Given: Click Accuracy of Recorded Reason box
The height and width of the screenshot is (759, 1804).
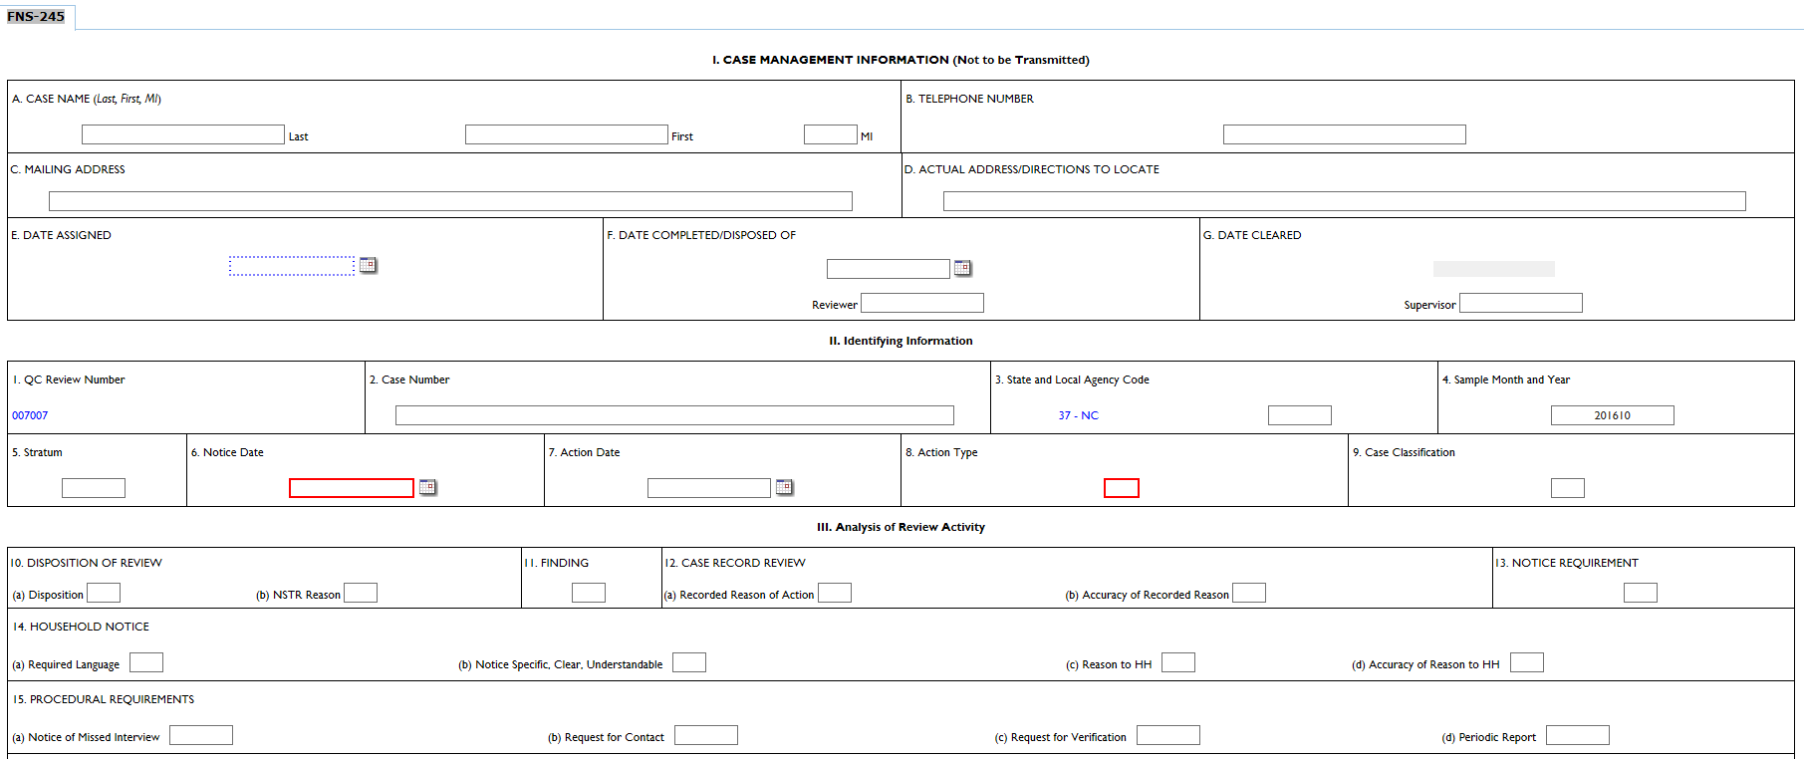Looking at the screenshot, I should coord(1249,593).
